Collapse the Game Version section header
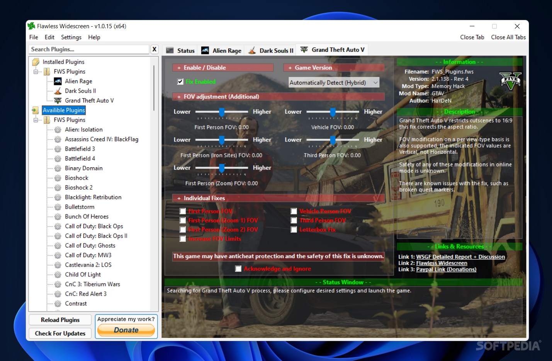 click(x=334, y=68)
